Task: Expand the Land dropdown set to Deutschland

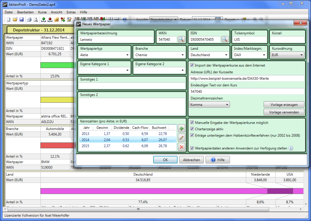Action: click(x=208, y=55)
